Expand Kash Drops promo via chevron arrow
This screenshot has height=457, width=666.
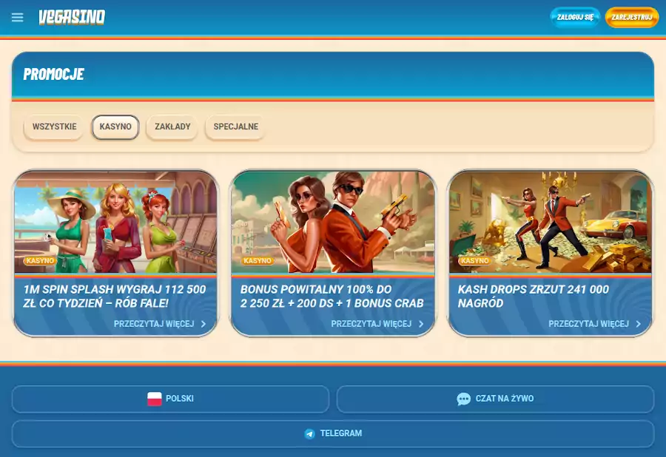[638, 324]
